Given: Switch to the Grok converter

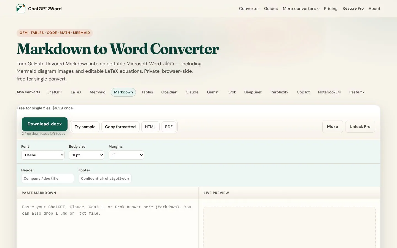Looking at the screenshot, I should 232,92.
